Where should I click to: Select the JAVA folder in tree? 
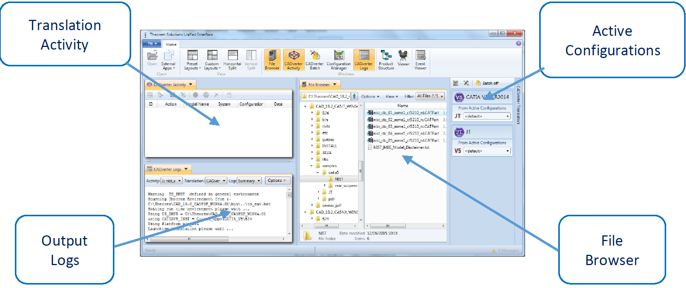coord(324,153)
